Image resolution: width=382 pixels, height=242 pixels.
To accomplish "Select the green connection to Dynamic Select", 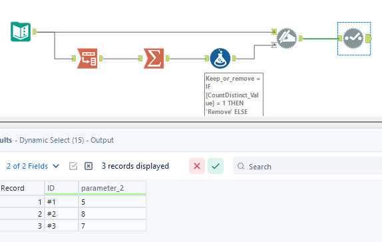I will tap(320, 39).
